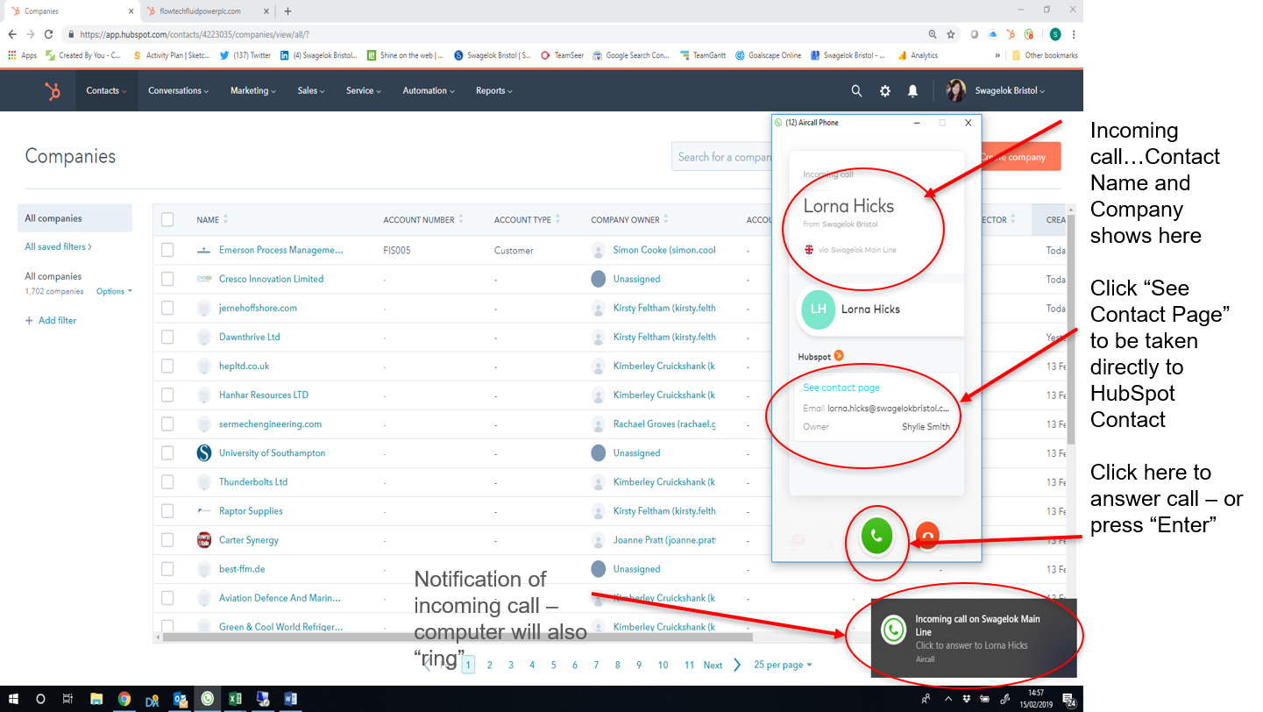
Task: Click the Windows Start button
Action: [12, 699]
